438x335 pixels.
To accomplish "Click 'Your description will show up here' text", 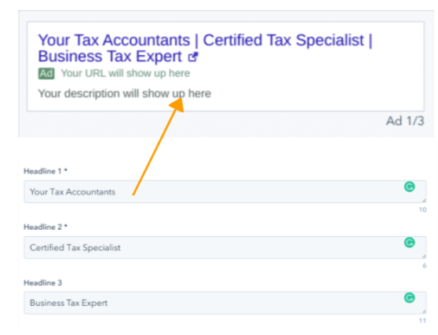I will click(x=125, y=93).
